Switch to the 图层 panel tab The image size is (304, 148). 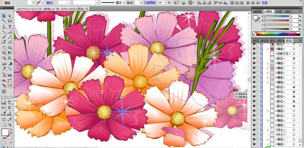288,41
